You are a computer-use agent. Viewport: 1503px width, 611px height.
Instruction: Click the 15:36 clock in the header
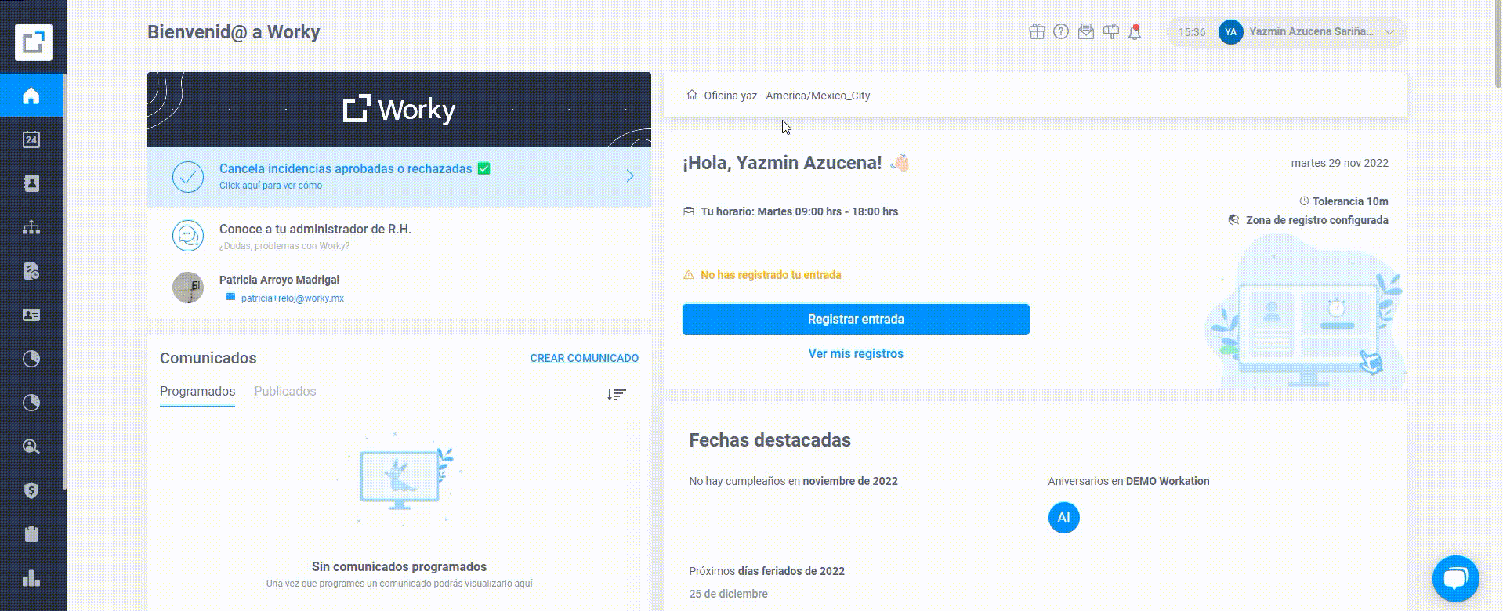(x=1192, y=32)
